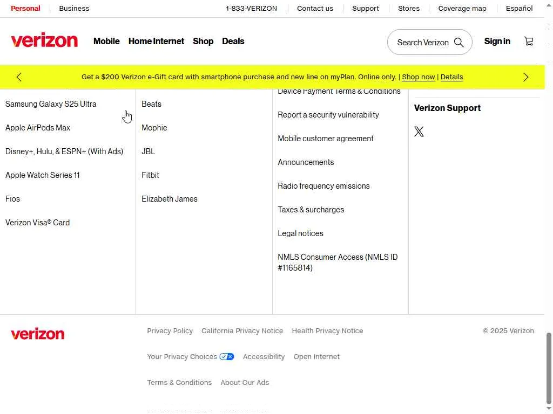The width and height of the screenshot is (553, 414).
Task: Switch language to Español
Action: (519, 9)
